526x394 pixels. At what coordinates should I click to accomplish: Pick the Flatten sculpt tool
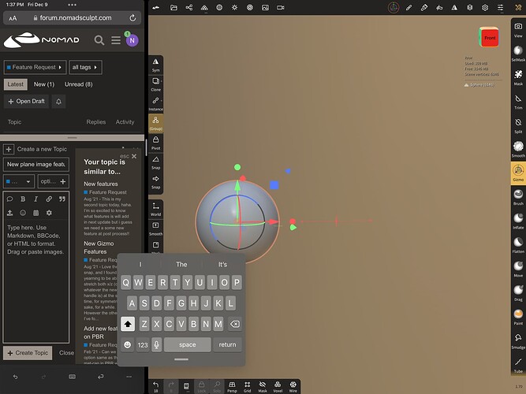[518, 244]
